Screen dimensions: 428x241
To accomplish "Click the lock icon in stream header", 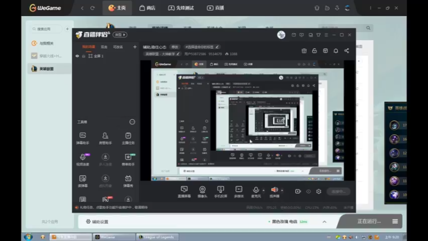I will tap(315, 51).
